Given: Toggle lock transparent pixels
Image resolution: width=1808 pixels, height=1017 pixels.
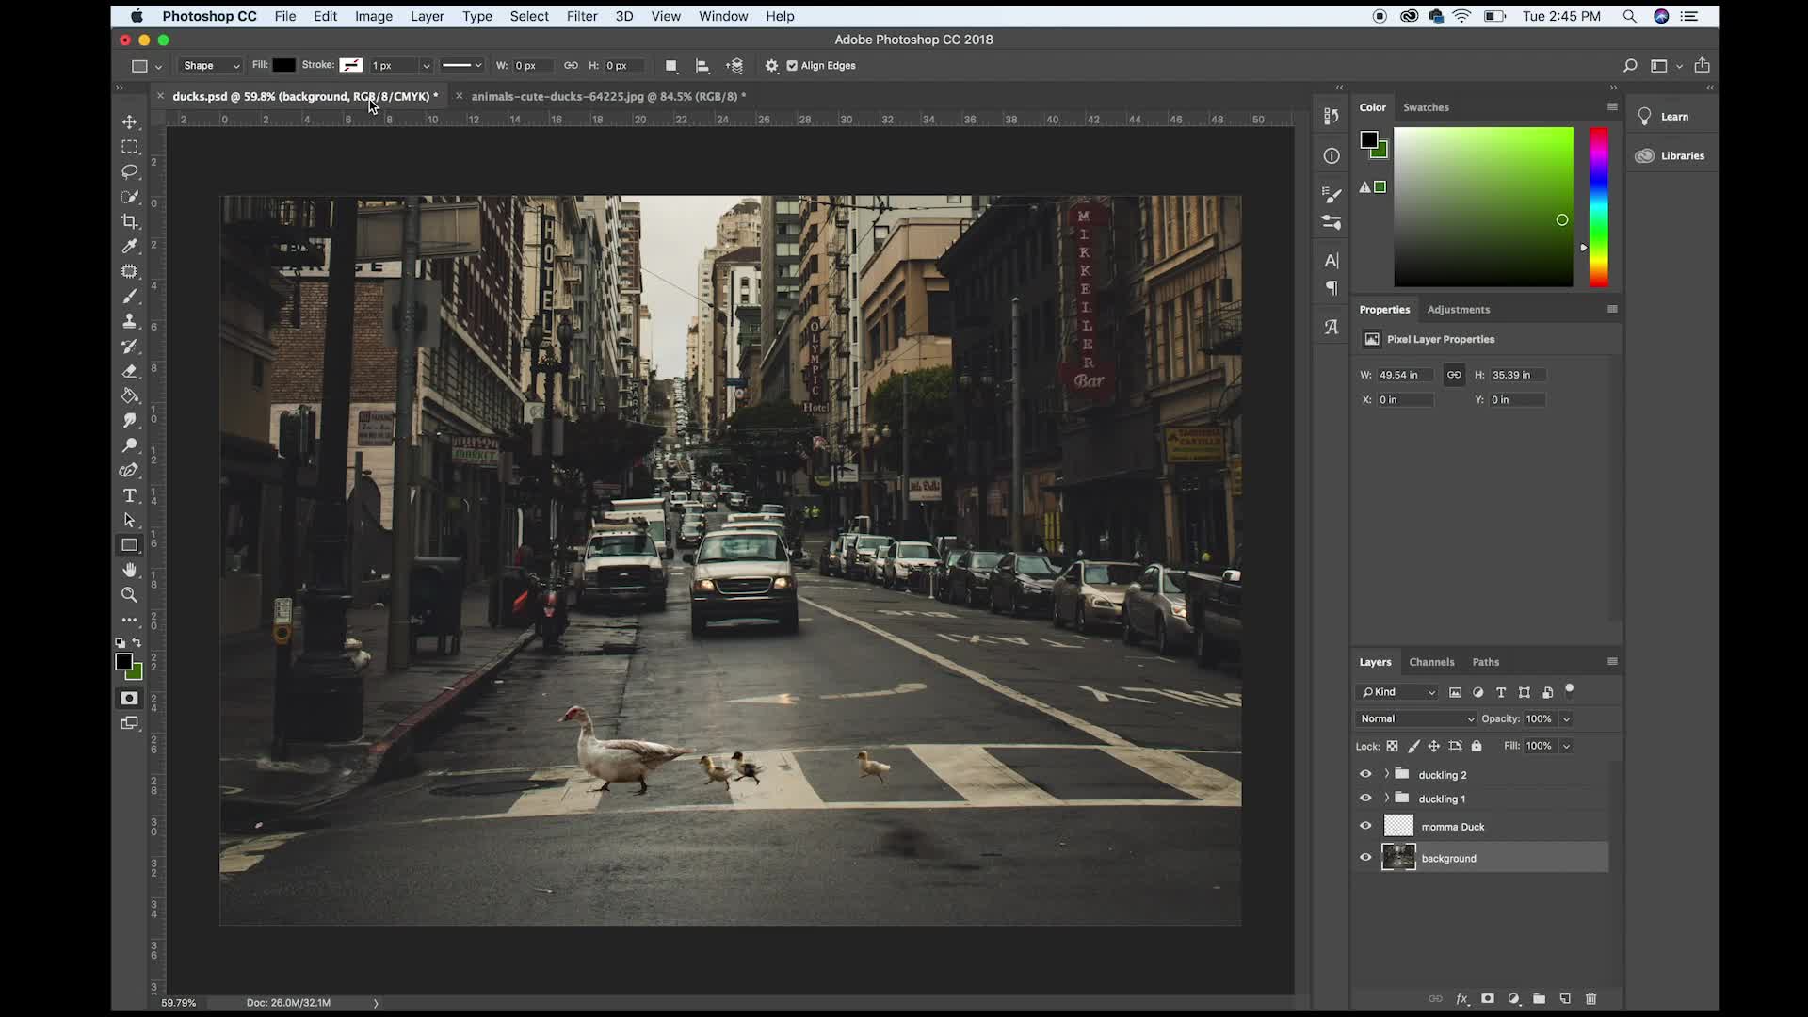Looking at the screenshot, I should pos(1393,746).
